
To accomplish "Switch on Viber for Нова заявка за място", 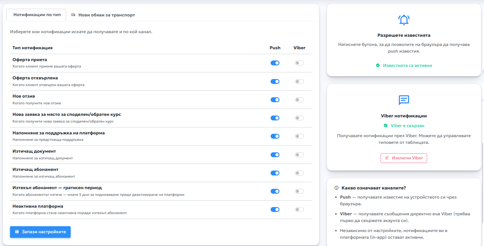I will [299, 118].
